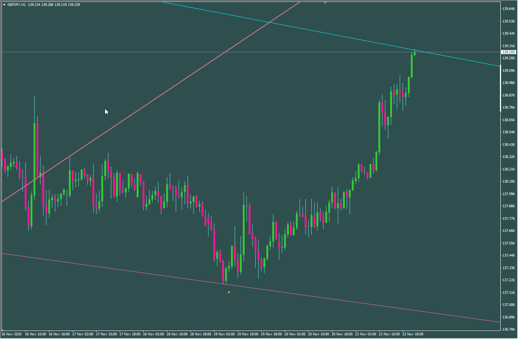Click the 17 Nov 18:00 time label
Screen dimensions: 518x339
(130, 334)
